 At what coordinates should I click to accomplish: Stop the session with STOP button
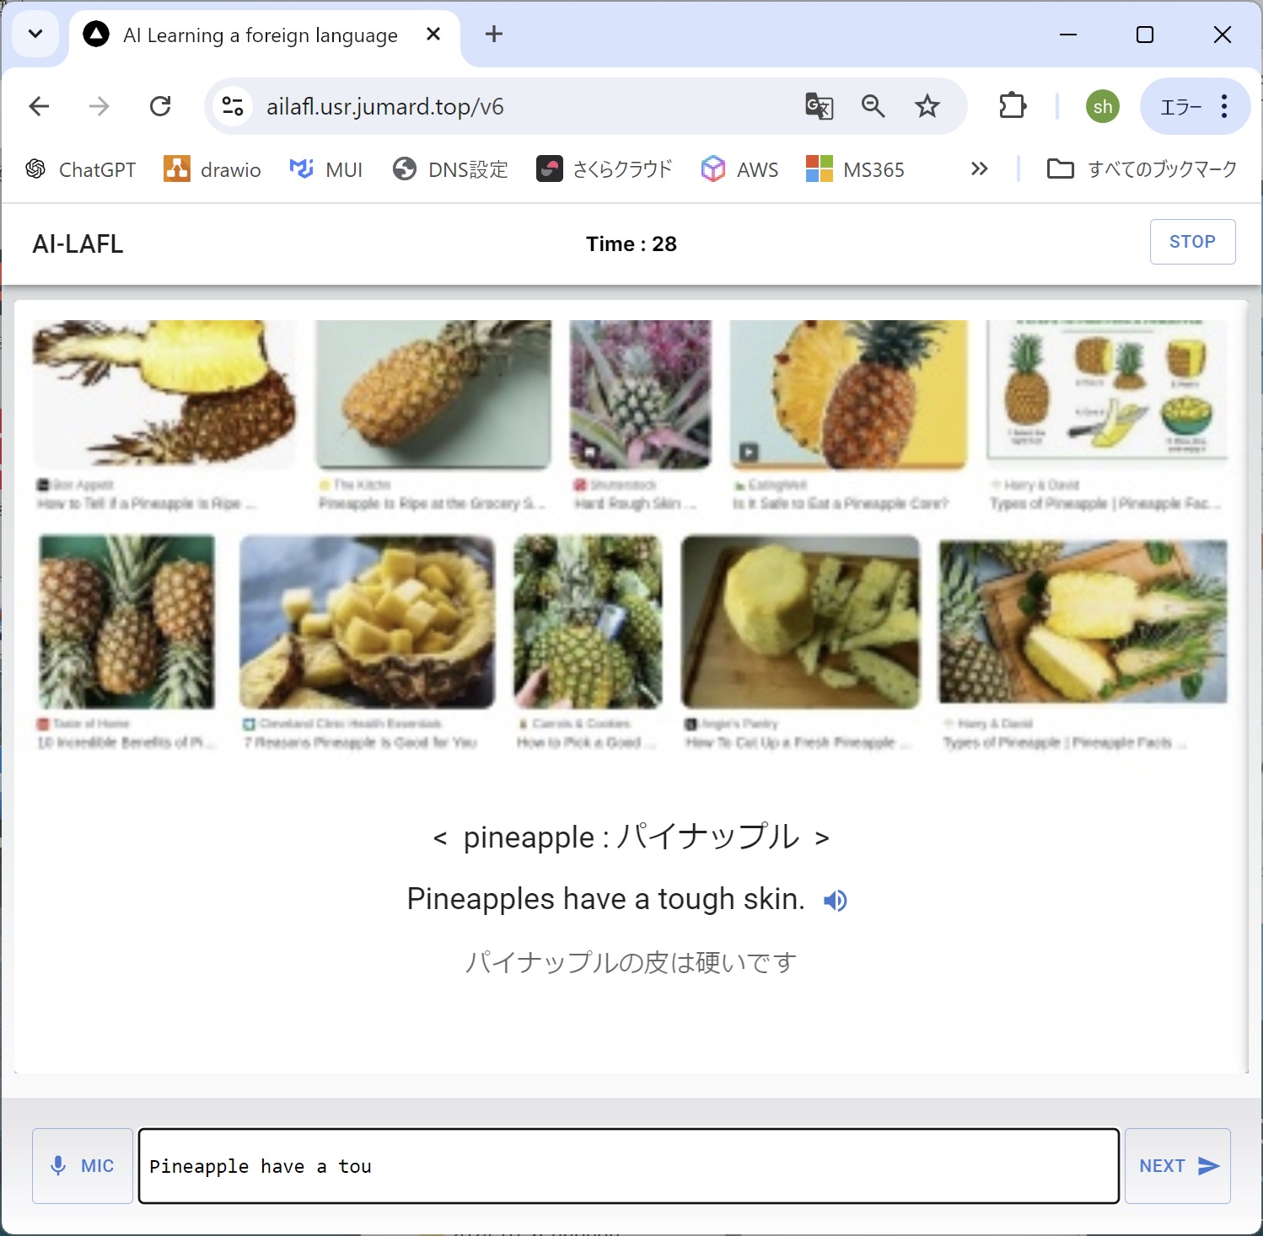pos(1192,242)
